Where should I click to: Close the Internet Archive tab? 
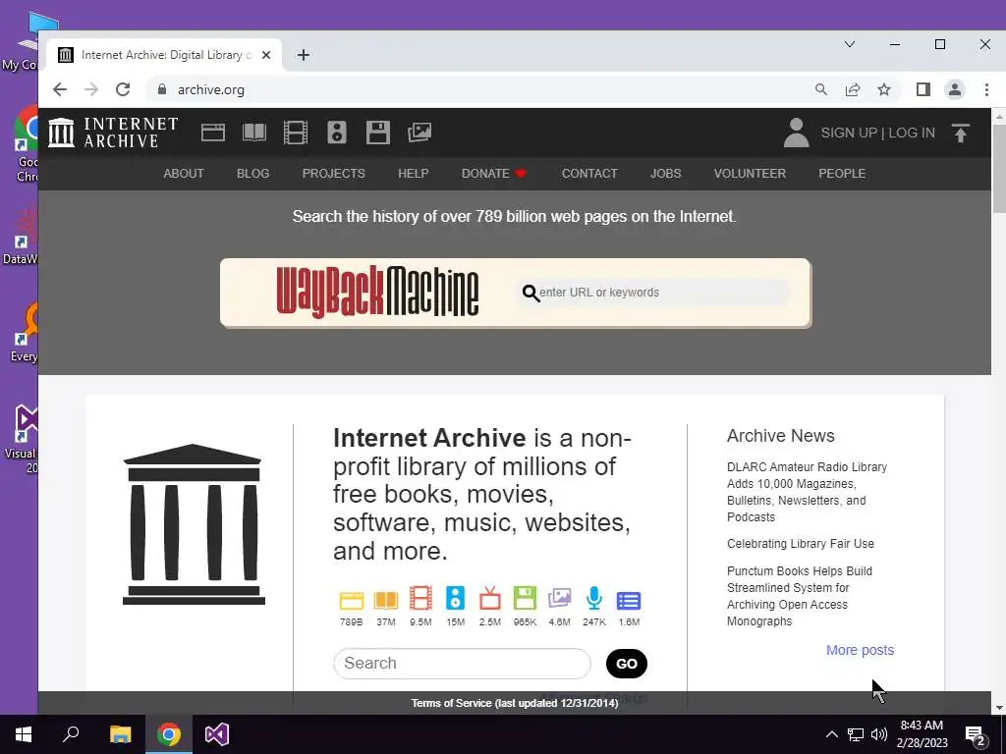pyautogui.click(x=266, y=55)
